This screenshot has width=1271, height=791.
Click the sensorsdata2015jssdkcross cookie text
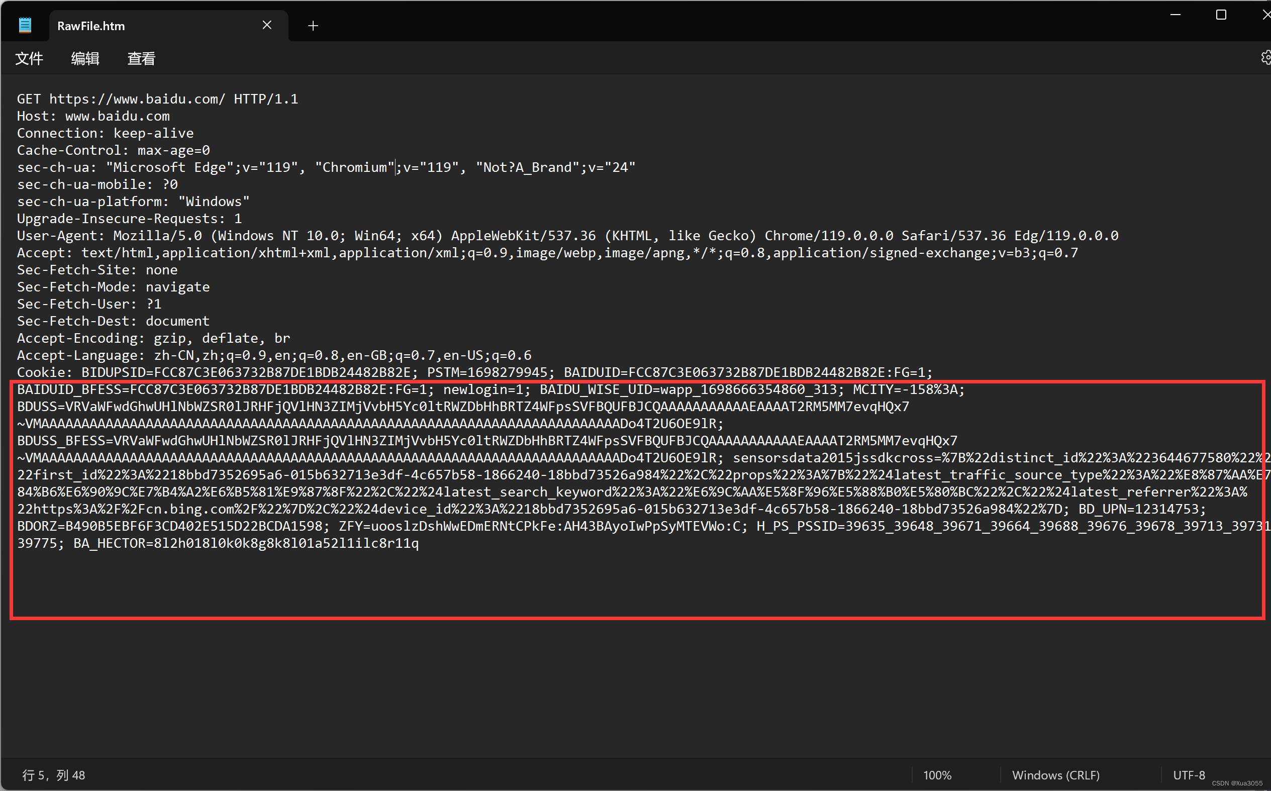tap(1001, 458)
